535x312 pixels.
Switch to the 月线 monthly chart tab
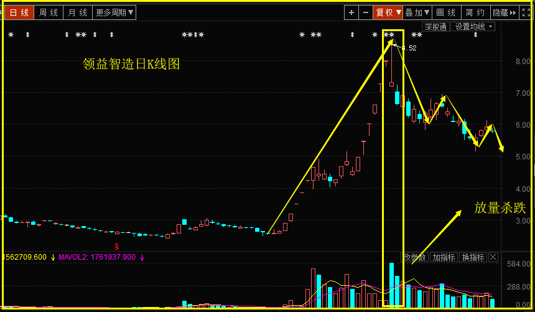click(x=78, y=12)
